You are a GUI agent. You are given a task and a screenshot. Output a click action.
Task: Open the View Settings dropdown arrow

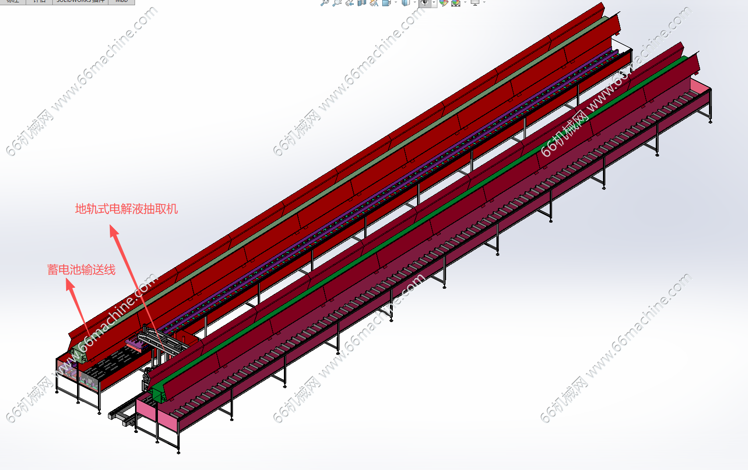tap(484, 2)
